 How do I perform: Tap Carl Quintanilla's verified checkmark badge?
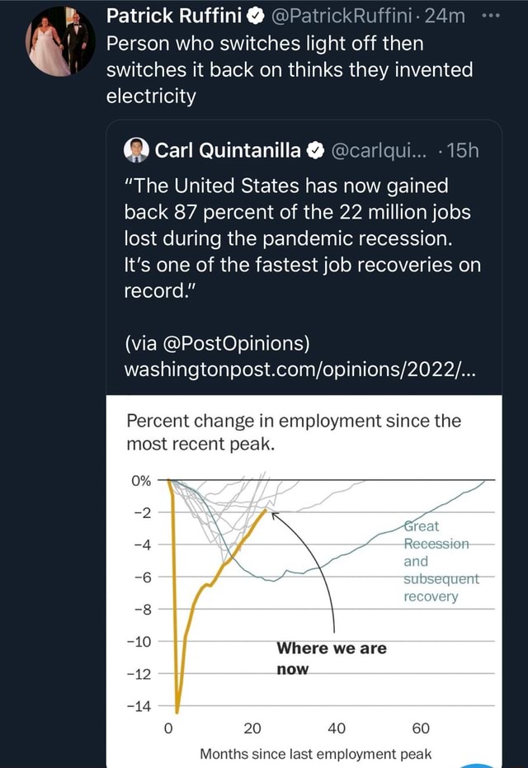tap(315, 151)
